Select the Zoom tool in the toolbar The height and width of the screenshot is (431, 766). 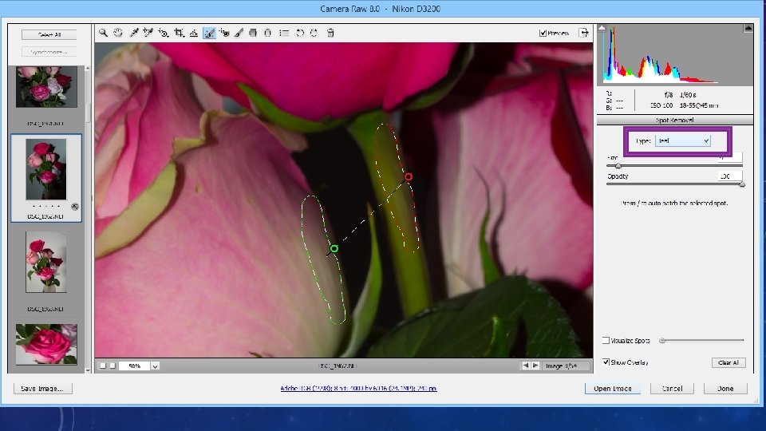(x=103, y=33)
